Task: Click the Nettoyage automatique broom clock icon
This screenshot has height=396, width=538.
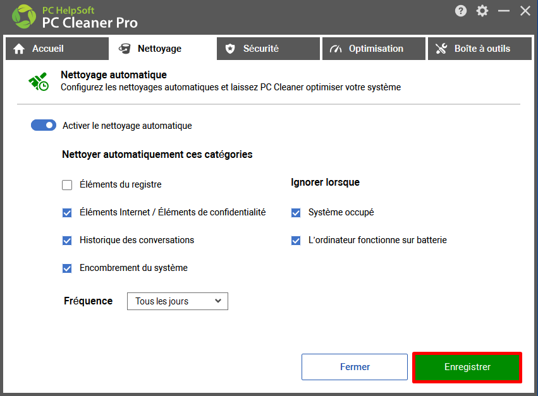Action: click(x=39, y=81)
